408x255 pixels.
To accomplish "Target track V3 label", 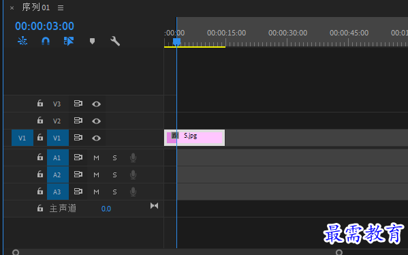I will click(57, 104).
